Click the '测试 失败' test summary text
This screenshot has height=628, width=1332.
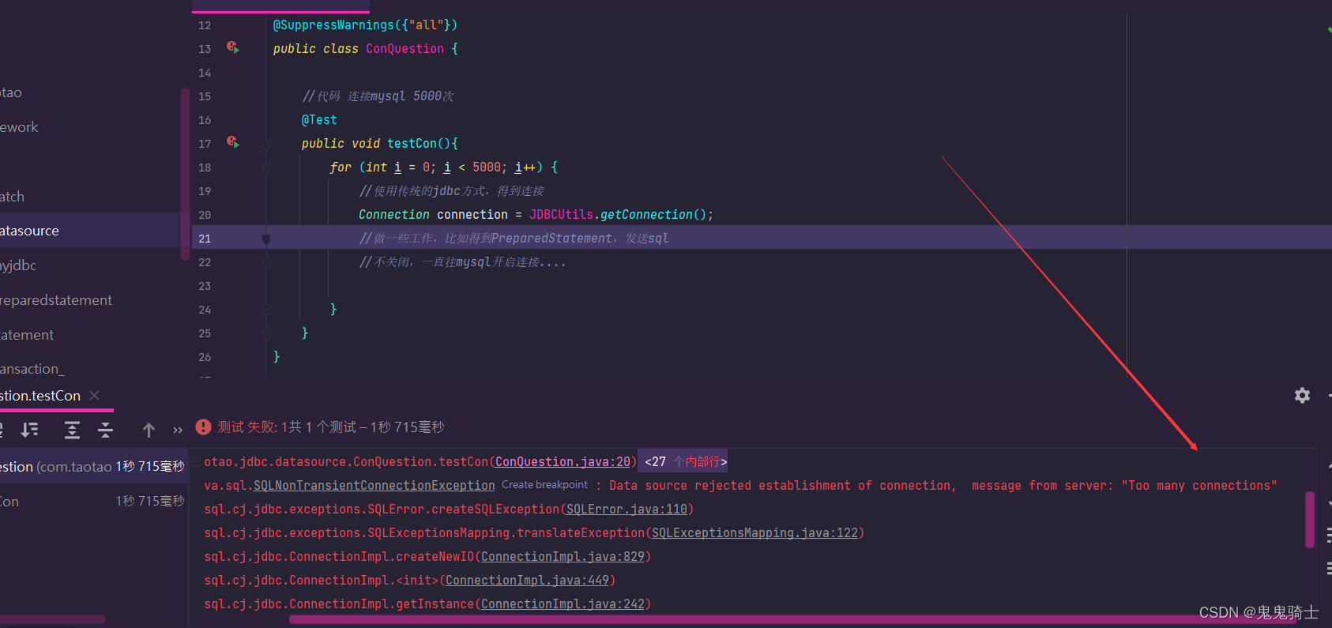[246, 427]
